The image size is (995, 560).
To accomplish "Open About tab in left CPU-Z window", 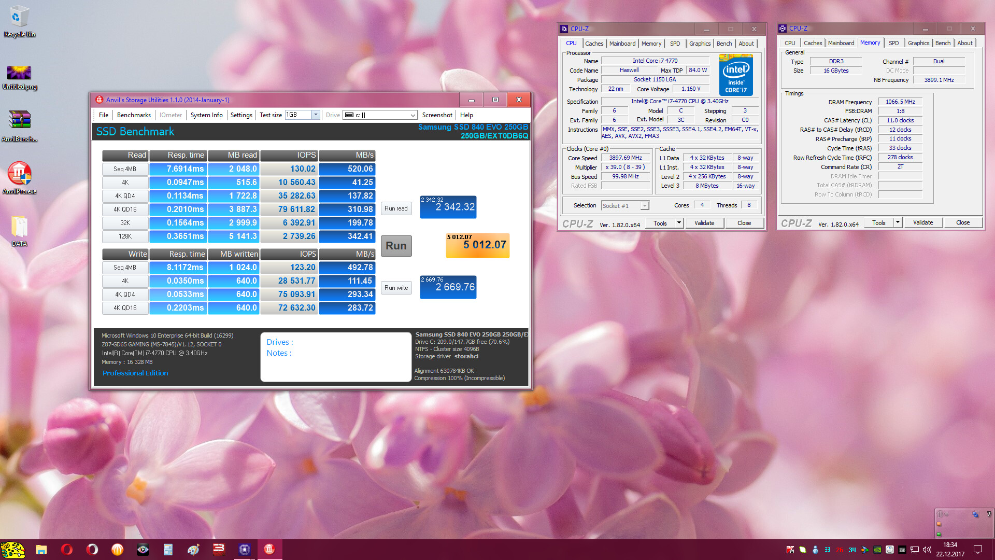I will point(746,44).
